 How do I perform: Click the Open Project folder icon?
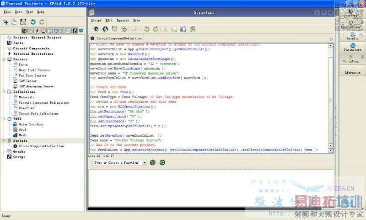(14, 22)
